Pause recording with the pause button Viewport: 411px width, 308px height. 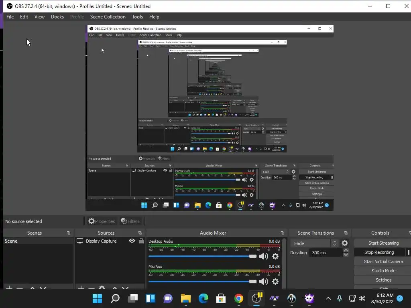408,252
